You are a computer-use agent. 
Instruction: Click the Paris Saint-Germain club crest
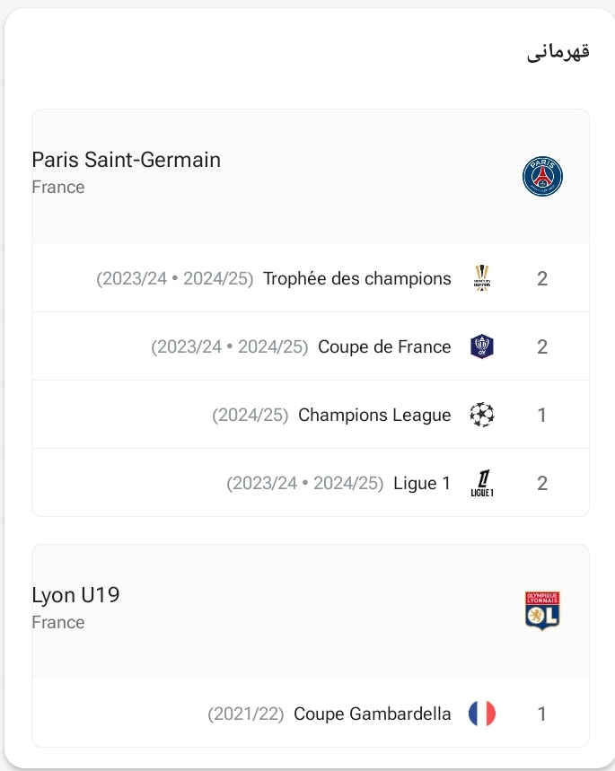[x=542, y=177]
